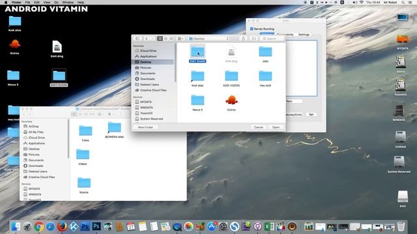Open the Desktop location popup in the dialog
The height and width of the screenshot is (234, 417).
tap(208, 39)
